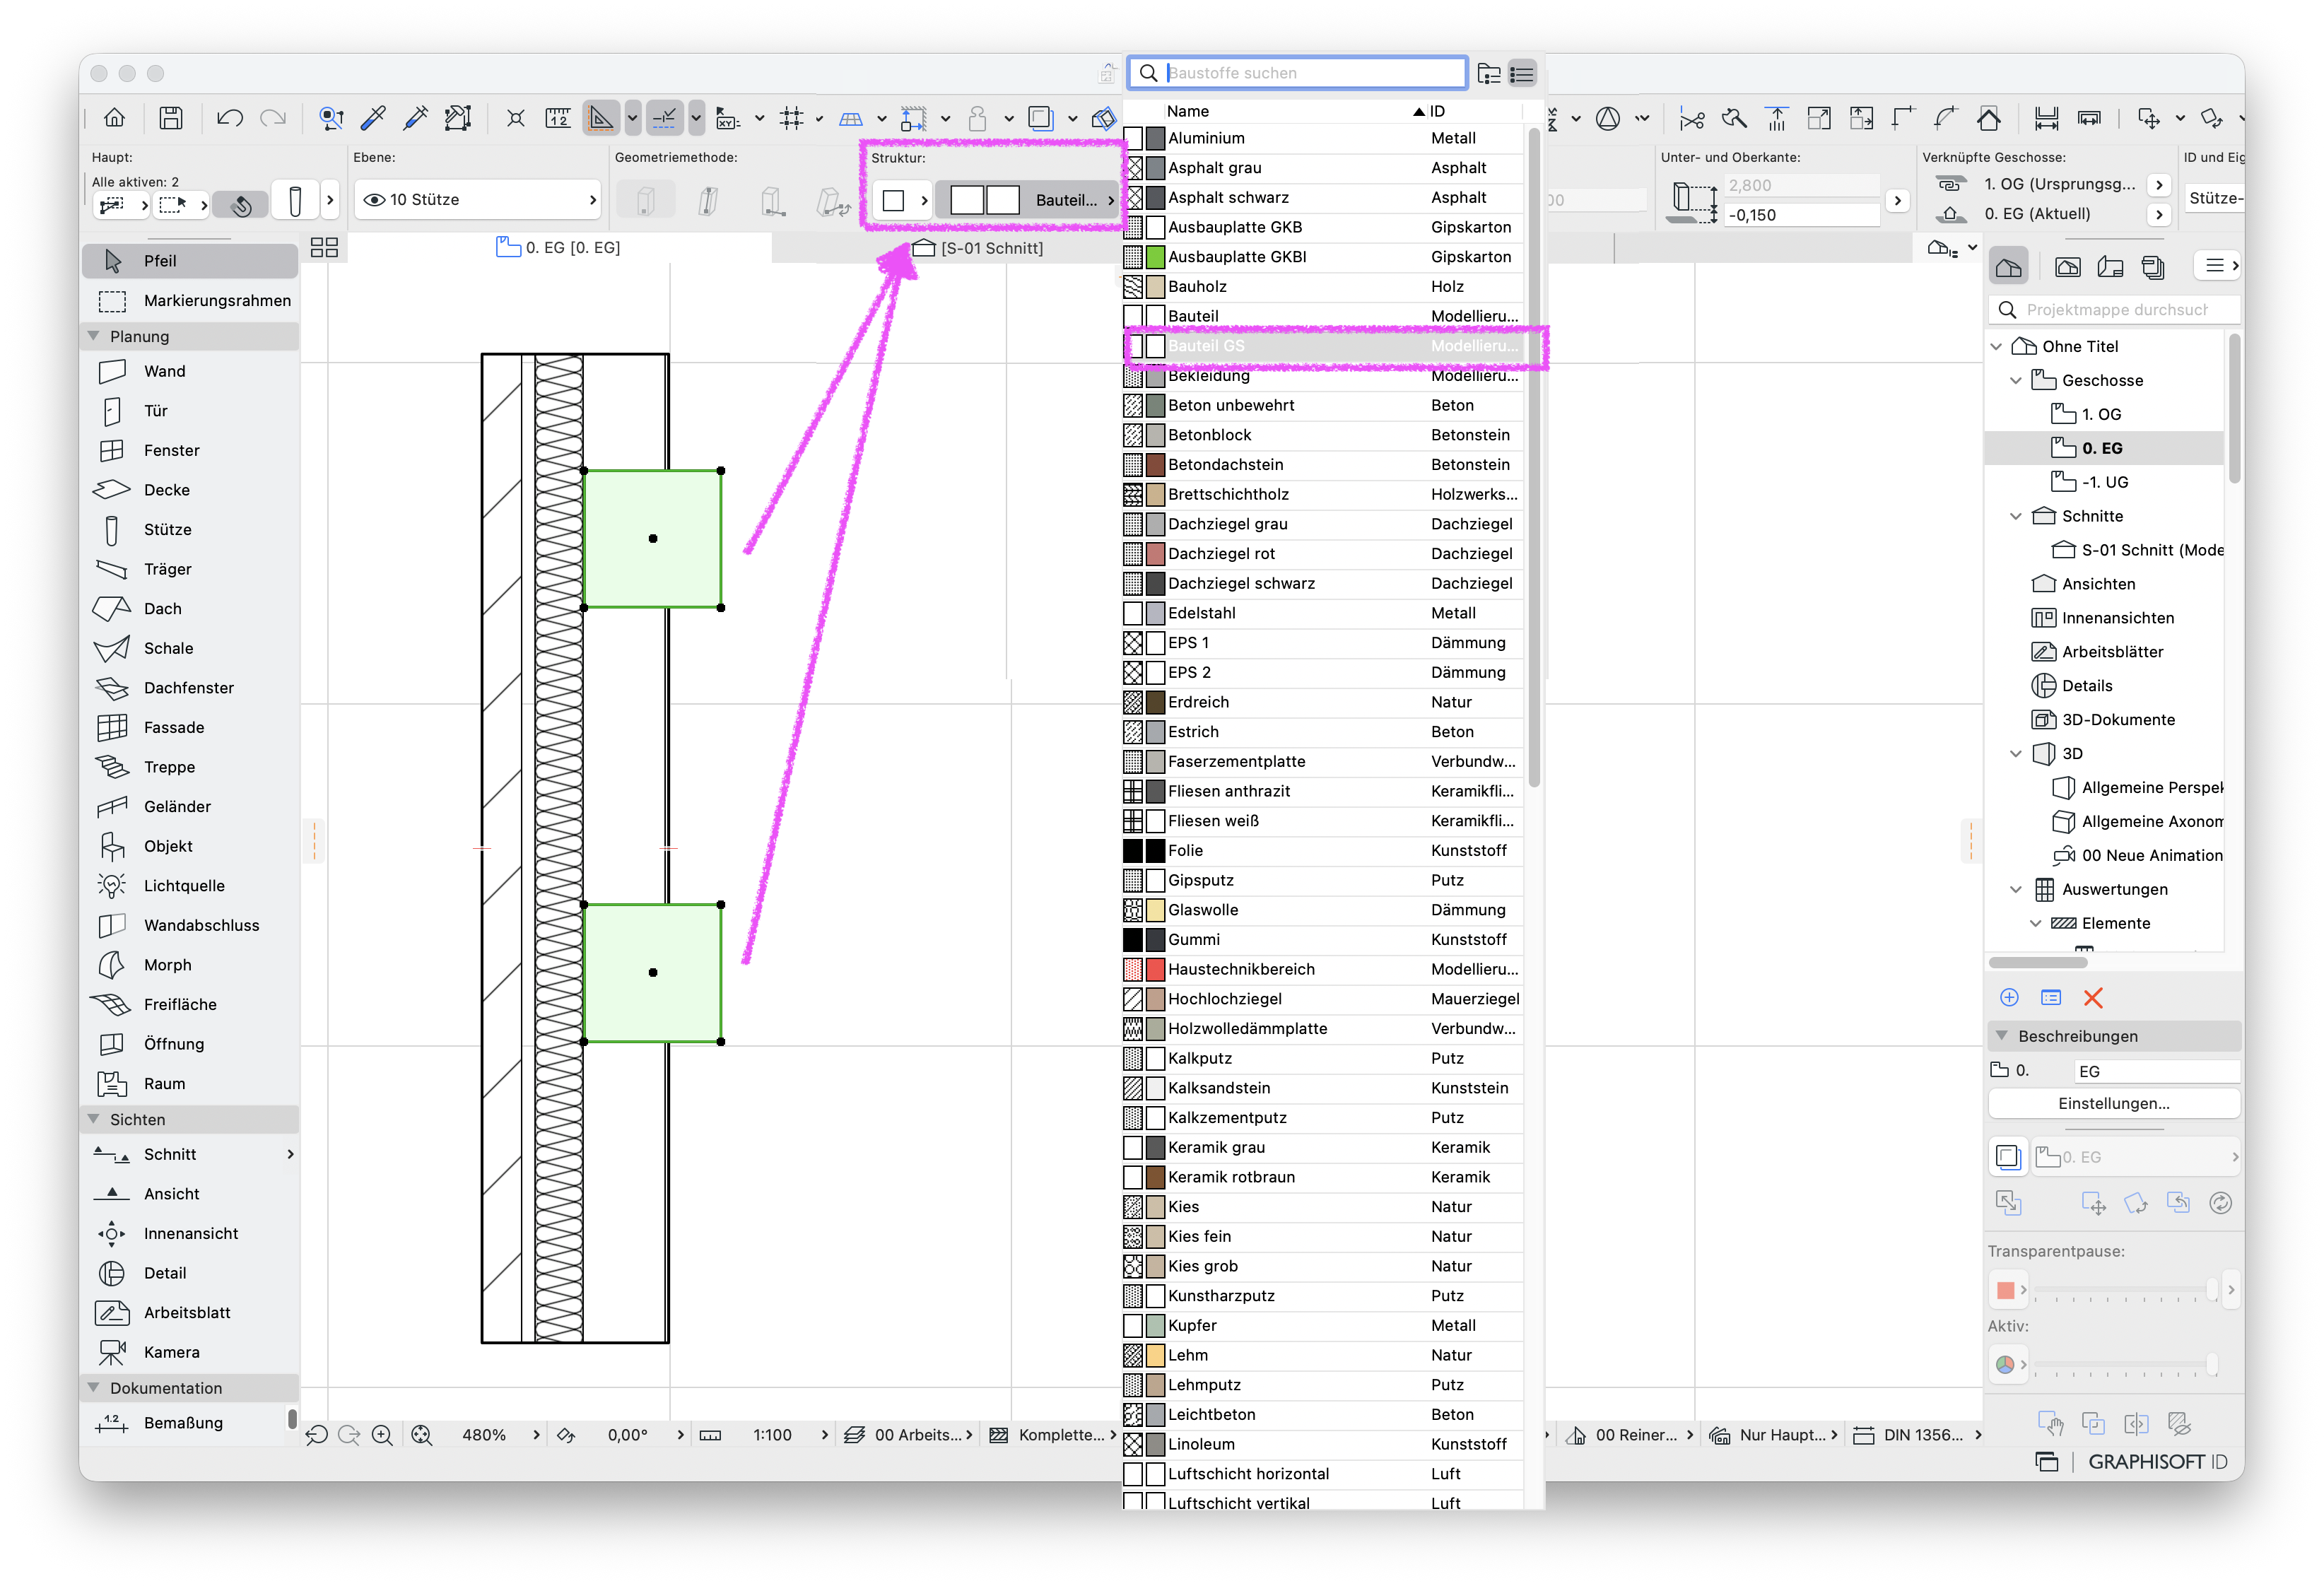This screenshot has height=1586, width=2324.
Task: Open the 10 Stütze layer dropdown
Action: click(477, 200)
